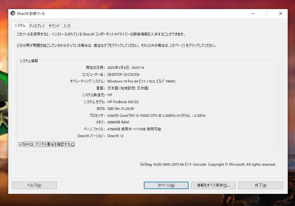Reselect the システム tab

[19, 26]
